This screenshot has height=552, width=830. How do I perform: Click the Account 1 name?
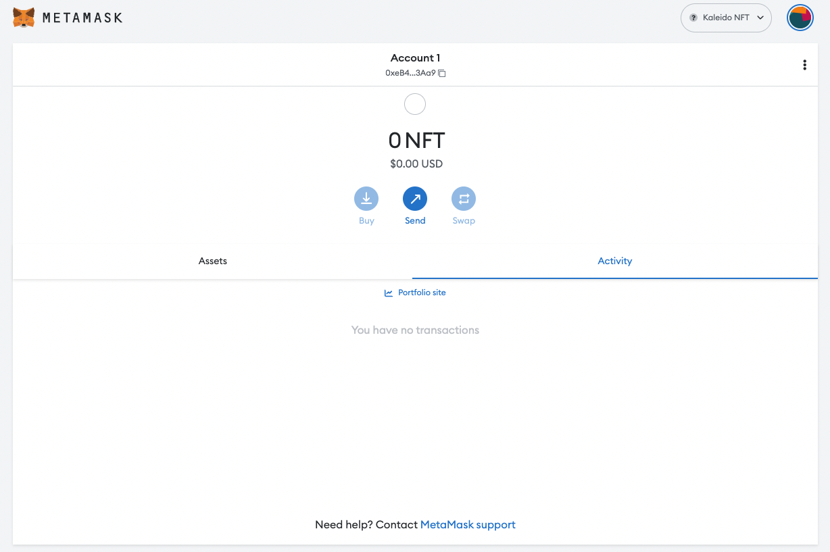click(x=415, y=57)
